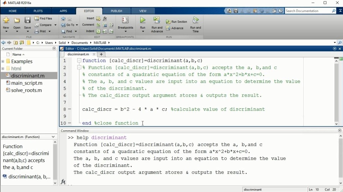Click the Find Files button
The height and width of the screenshot is (192, 343).
(x=44, y=18)
